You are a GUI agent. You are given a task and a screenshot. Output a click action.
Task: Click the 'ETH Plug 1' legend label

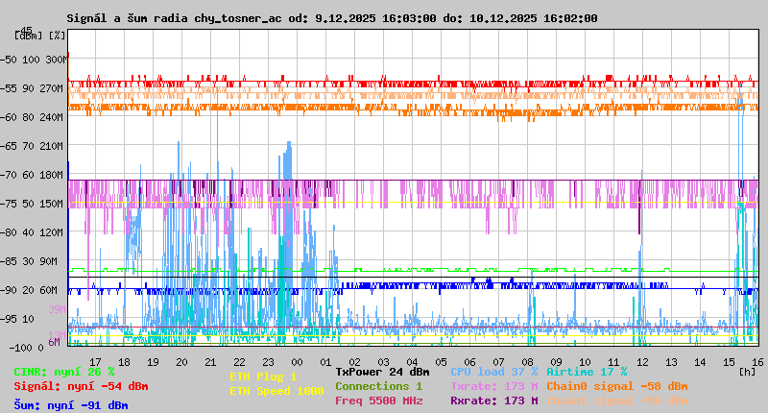click(x=263, y=377)
